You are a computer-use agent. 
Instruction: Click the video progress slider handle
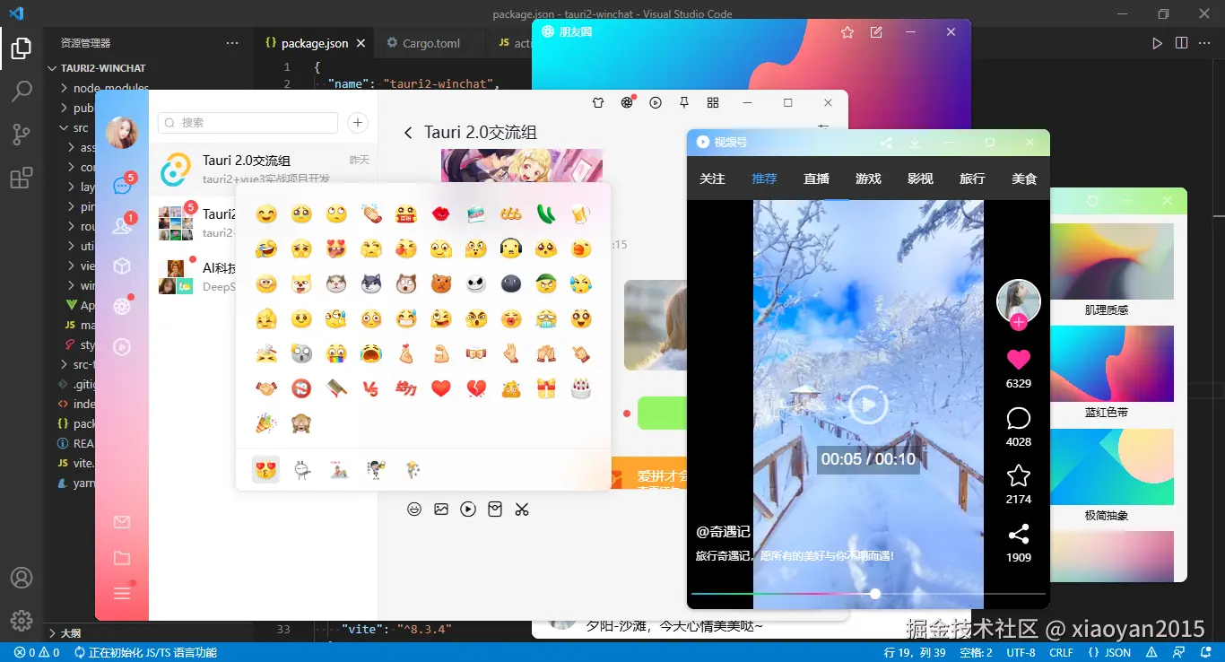pyautogui.click(x=875, y=594)
